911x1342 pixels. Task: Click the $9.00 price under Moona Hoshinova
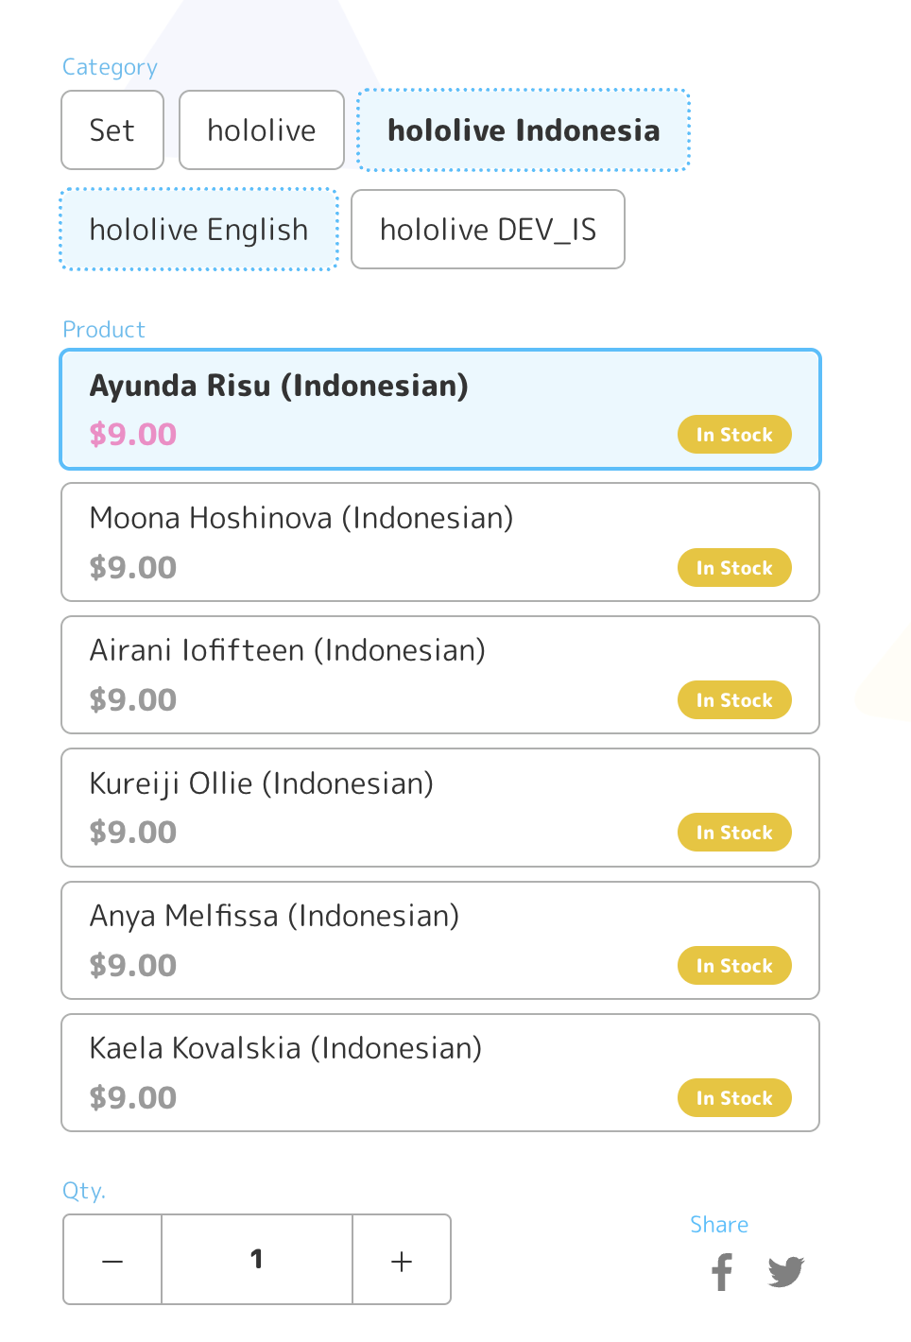click(133, 567)
